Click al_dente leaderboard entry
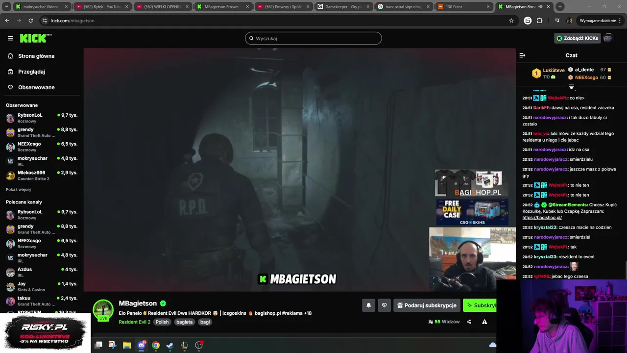 tap(589, 70)
